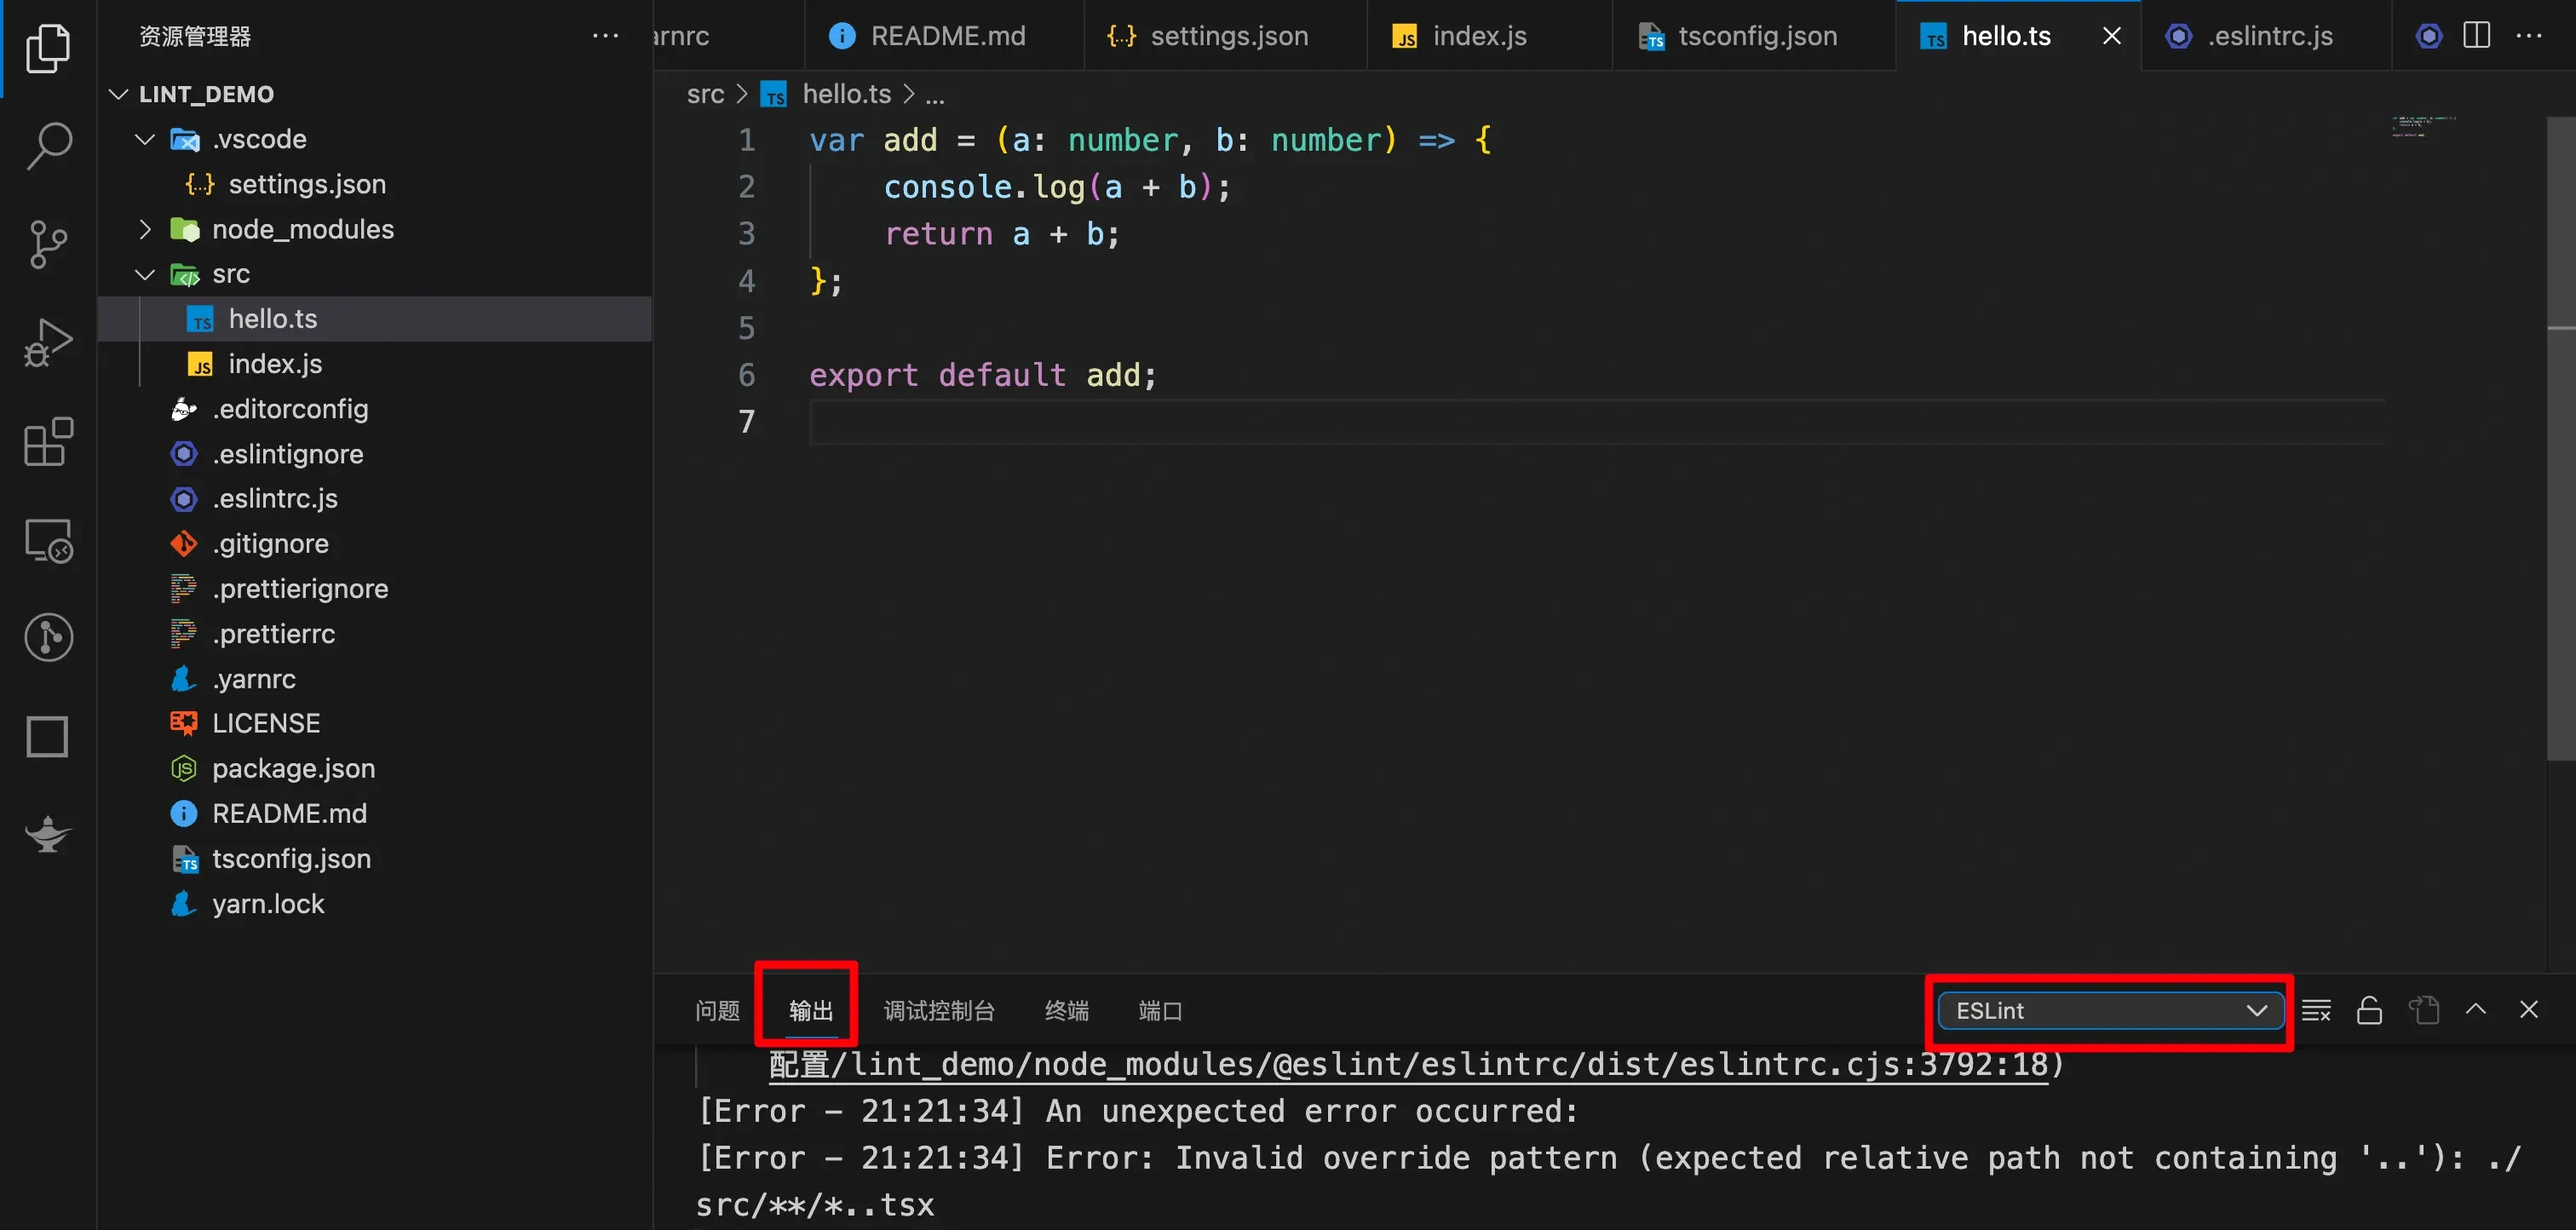Open the Remote Explorer view
Image resolution: width=2576 pixels, height=1230 pixels.
48,541
